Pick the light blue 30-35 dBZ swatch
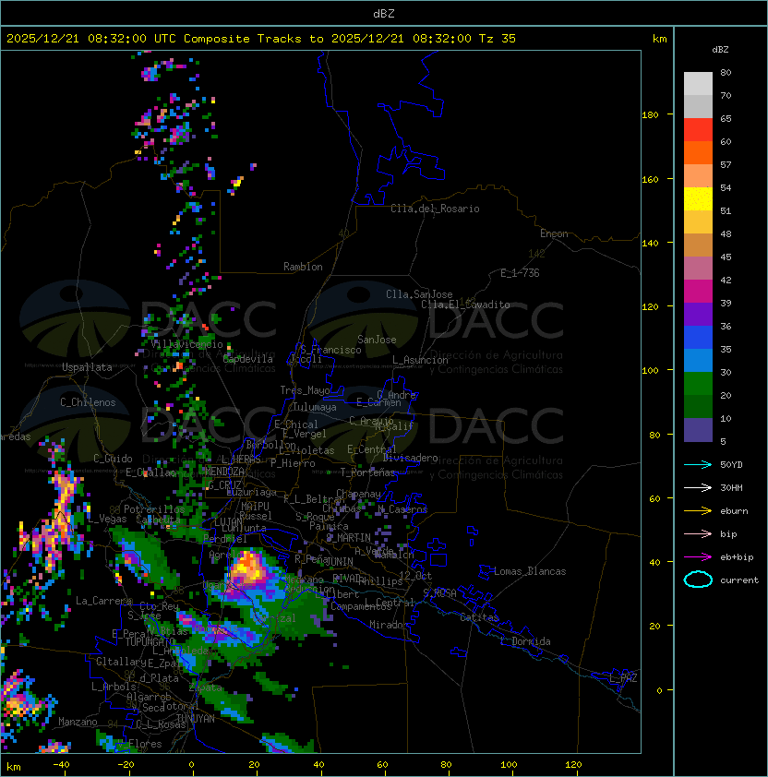 coord(698,361)
